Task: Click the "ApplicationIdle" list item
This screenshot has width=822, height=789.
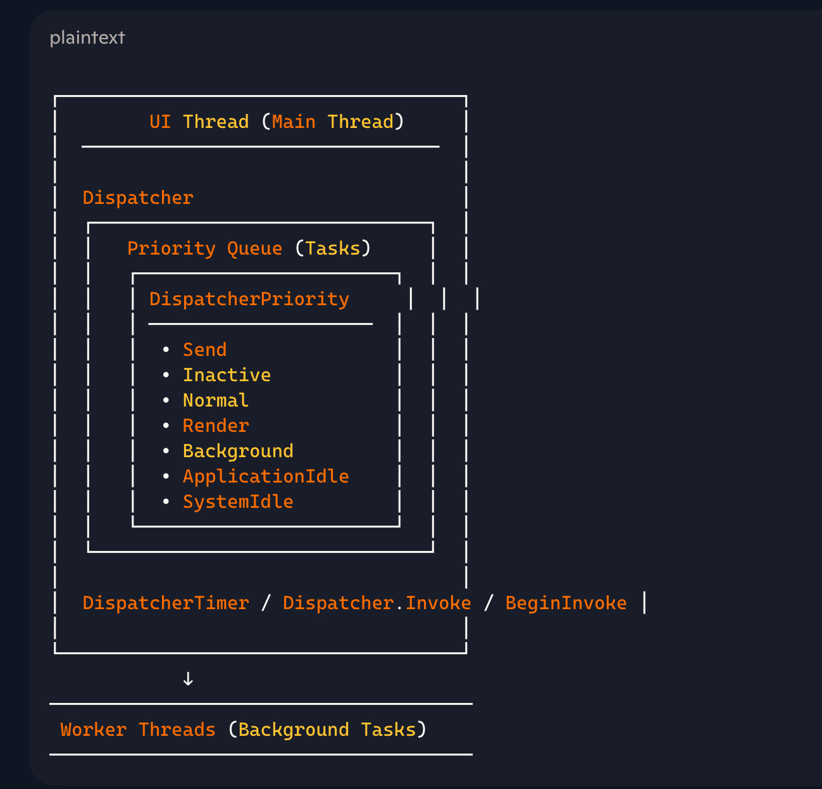Action: (266, 476)
